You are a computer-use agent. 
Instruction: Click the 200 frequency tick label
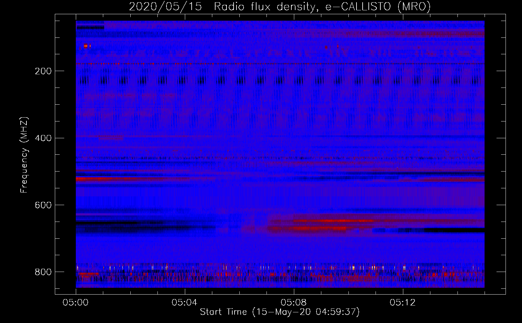point(43,71)
